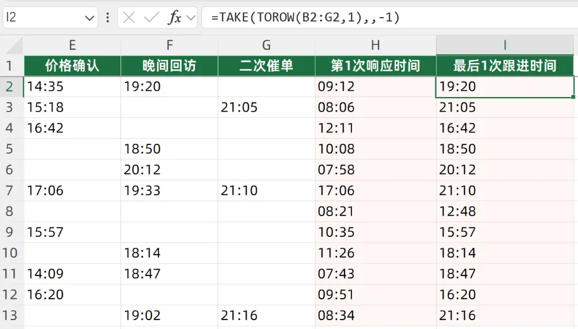Select column F header
This screenshot has width=578, height=329.
click(169, 45)
